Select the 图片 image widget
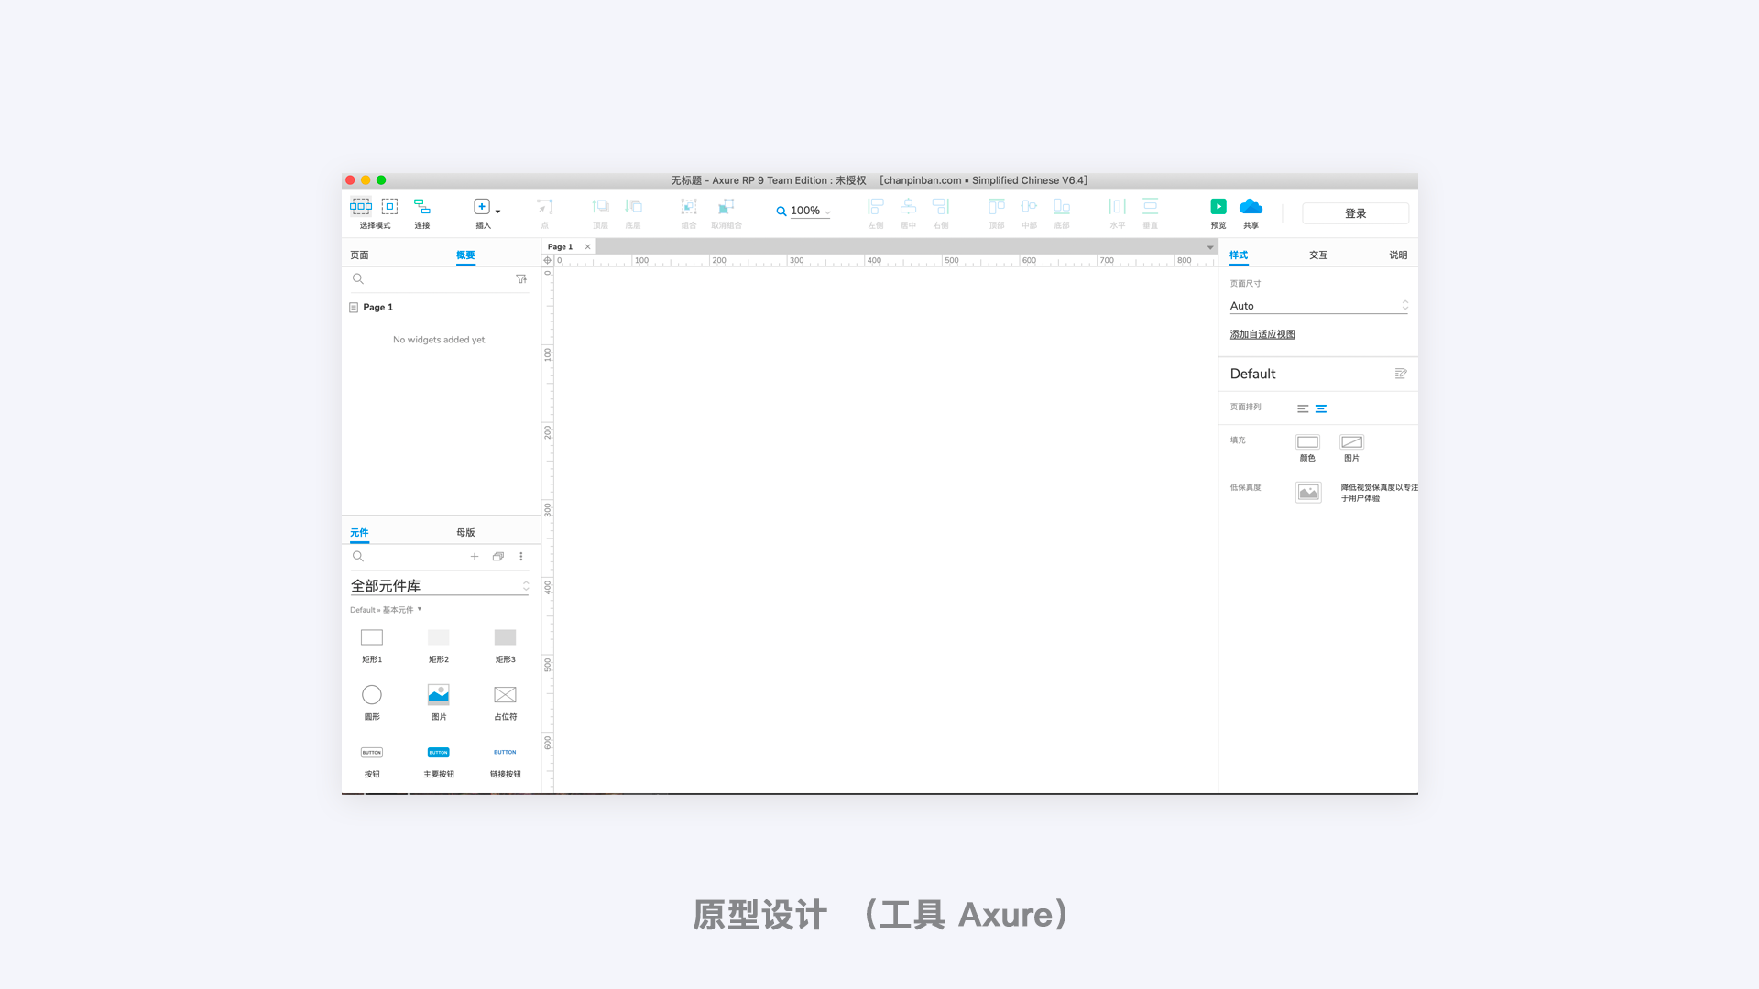This screenshot has width=1759, height=989. pos(439,703)
